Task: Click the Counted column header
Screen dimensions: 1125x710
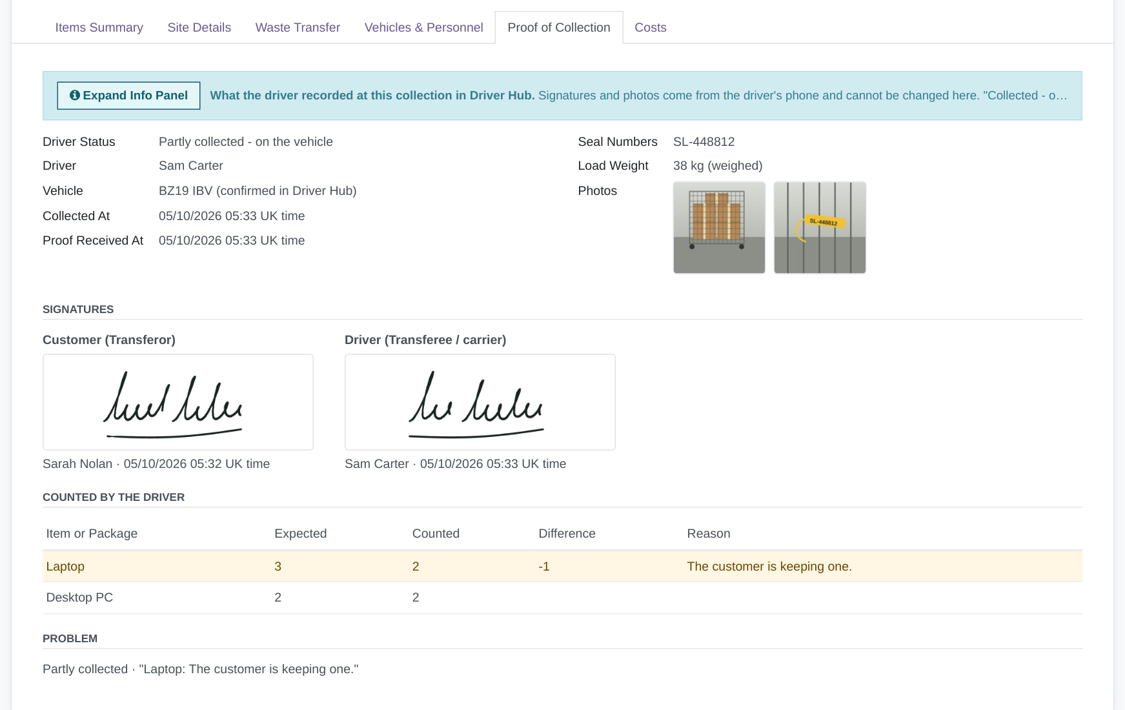Action: [436, 534]
